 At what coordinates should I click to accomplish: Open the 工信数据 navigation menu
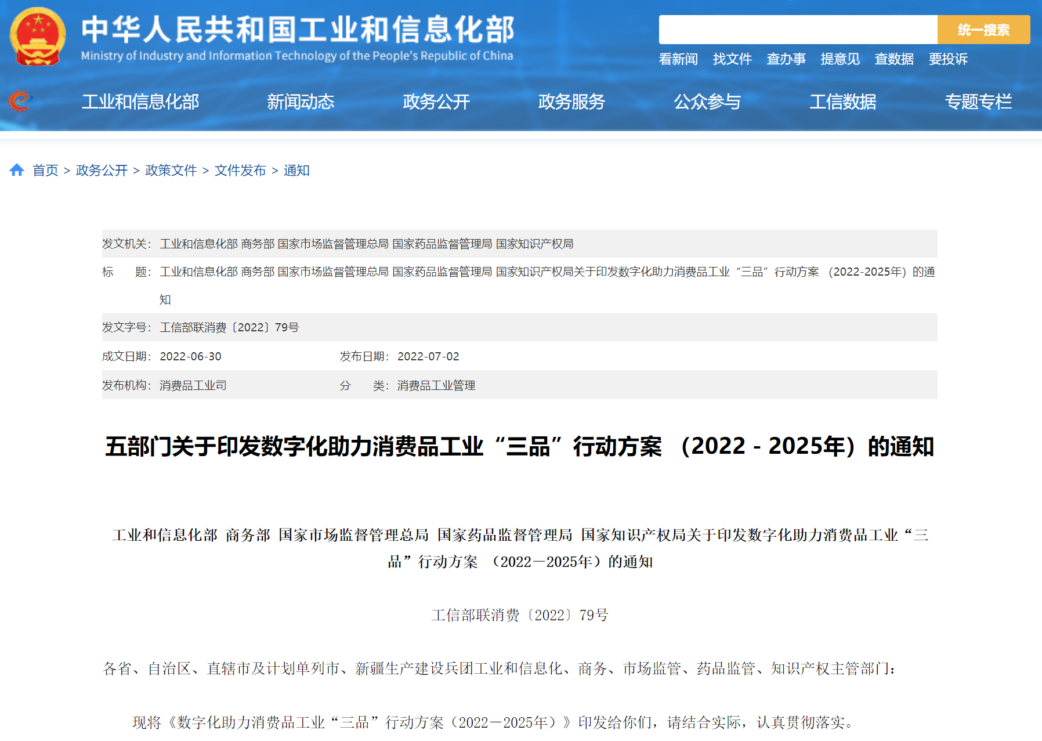[x=843, y=102]
